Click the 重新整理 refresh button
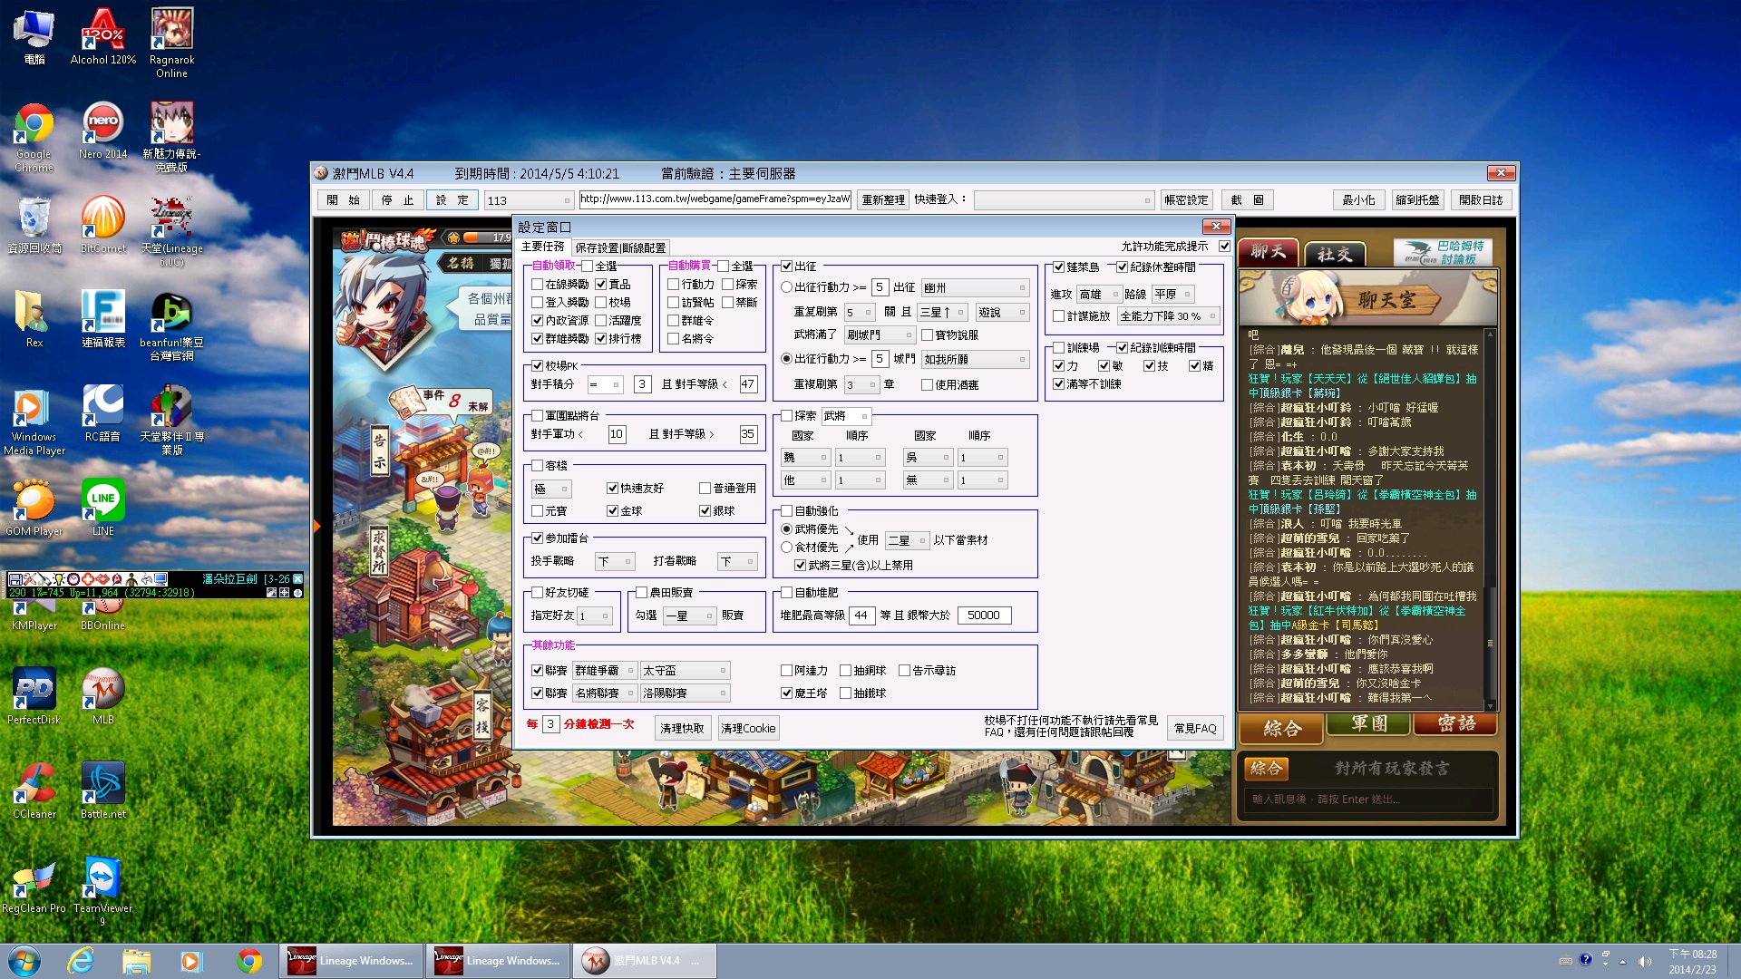The width and height of the screenshot is (1741, 979). 883,200
